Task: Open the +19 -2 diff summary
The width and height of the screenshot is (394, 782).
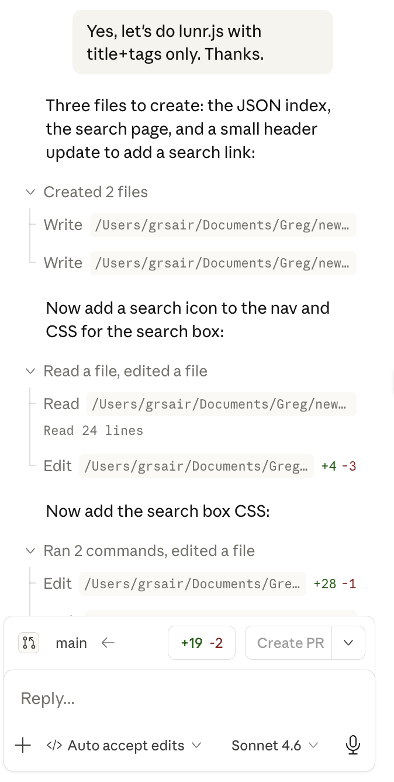Action: pyautogui.click(x=202, y=643)
